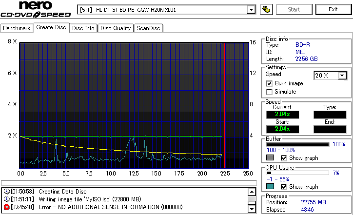This screenshot has height=215, width=353.
Task: Select the Creating Data Disc log icon
Action: pos(6,192)
